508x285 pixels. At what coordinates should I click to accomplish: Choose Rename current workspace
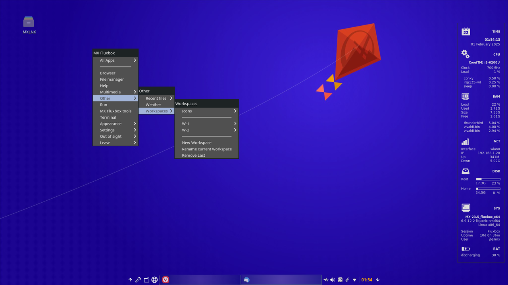(x=206, y=149)
